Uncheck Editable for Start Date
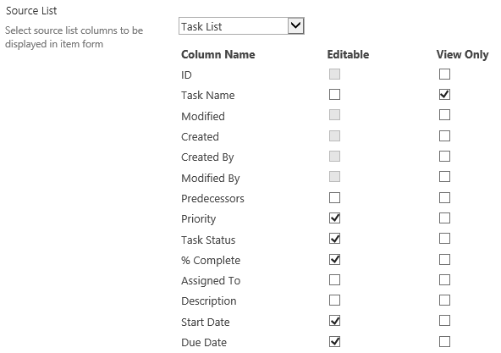501x353 pixels. point(334,321)
